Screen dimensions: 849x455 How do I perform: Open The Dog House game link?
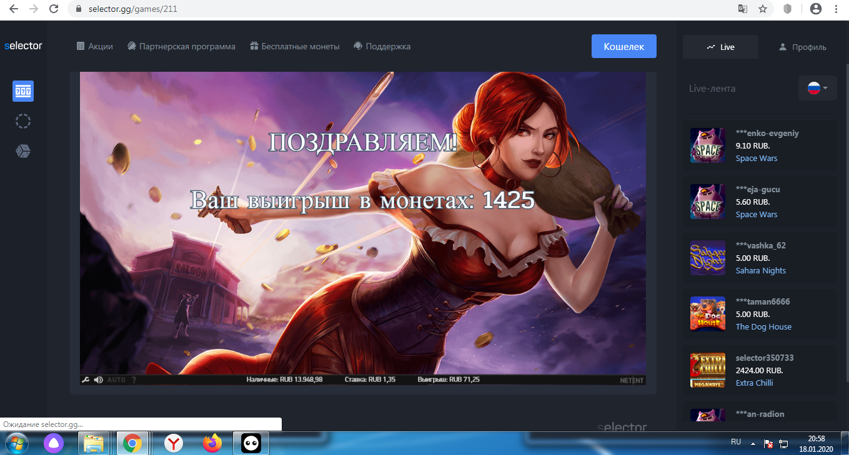tap(763, 326)
